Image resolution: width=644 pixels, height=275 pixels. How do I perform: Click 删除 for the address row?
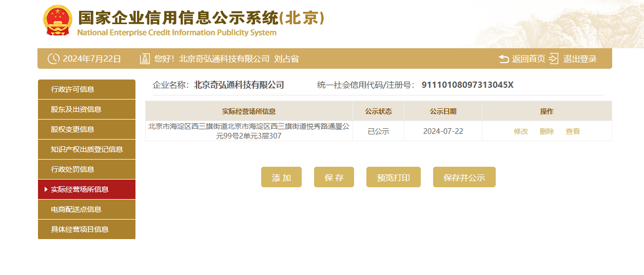click(x=547, y=131)
